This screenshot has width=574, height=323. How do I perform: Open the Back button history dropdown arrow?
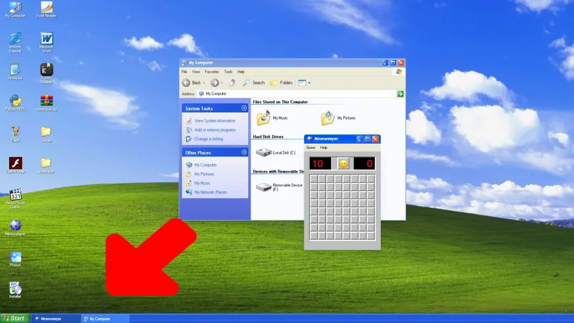204,83
